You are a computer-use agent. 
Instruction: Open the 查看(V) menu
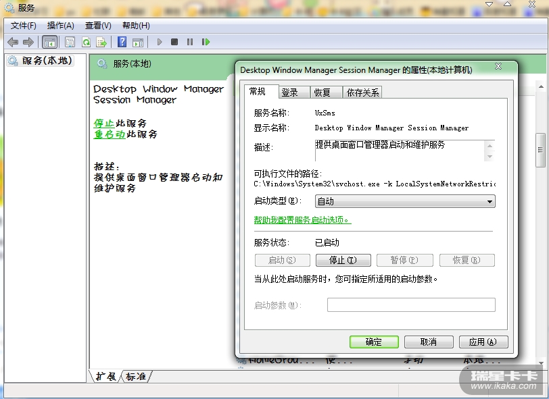click(98, 26)
